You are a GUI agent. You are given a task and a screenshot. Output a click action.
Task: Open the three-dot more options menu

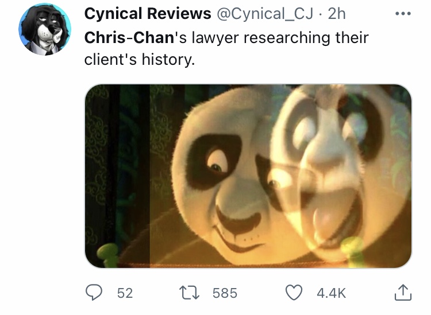(403, 13)
